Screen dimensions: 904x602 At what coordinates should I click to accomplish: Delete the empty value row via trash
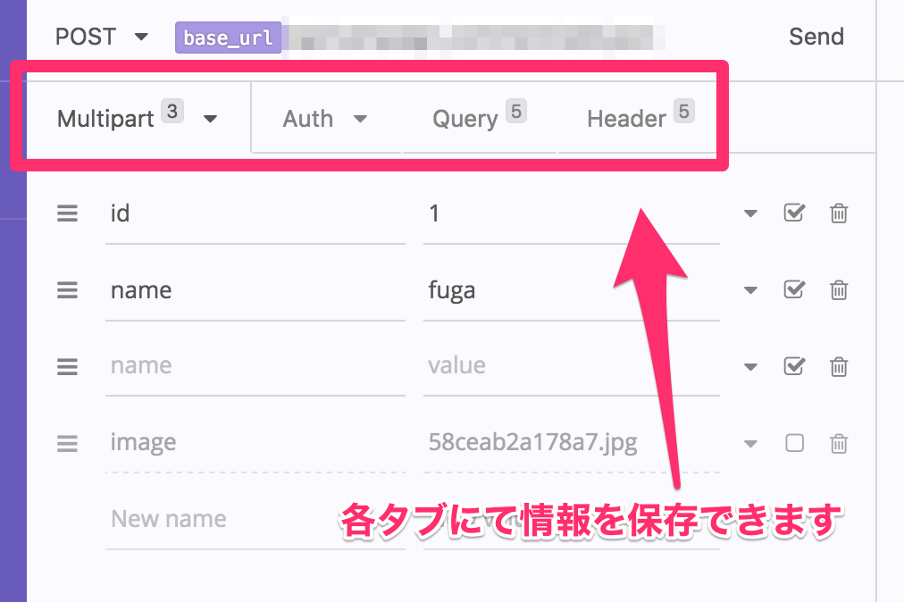839,367
